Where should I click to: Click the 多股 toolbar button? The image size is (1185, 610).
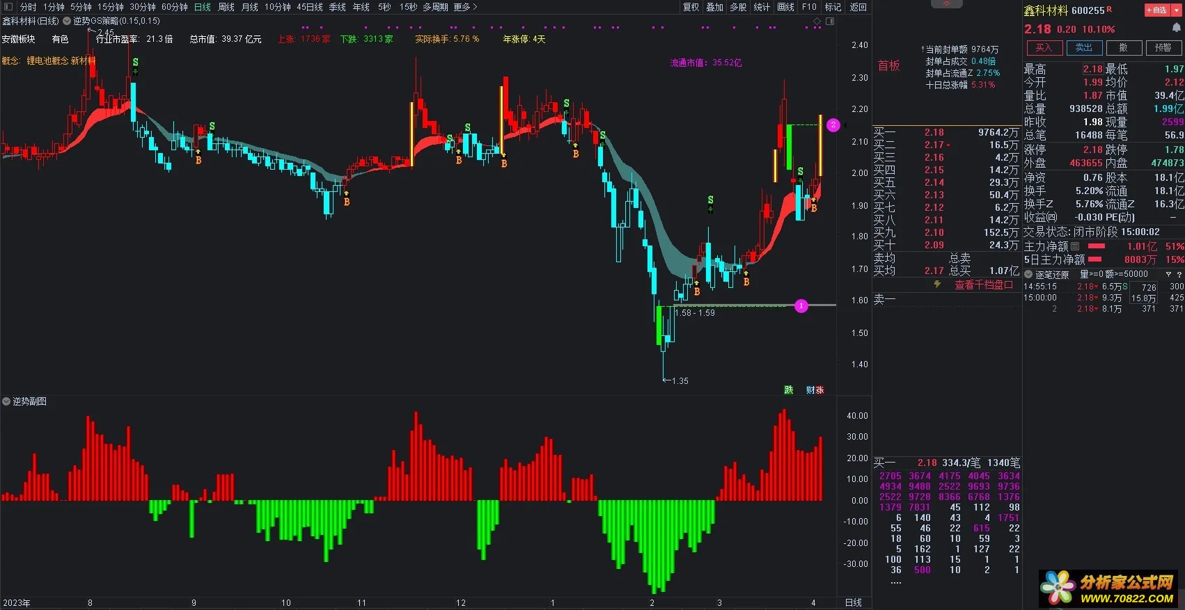point(738,7)
